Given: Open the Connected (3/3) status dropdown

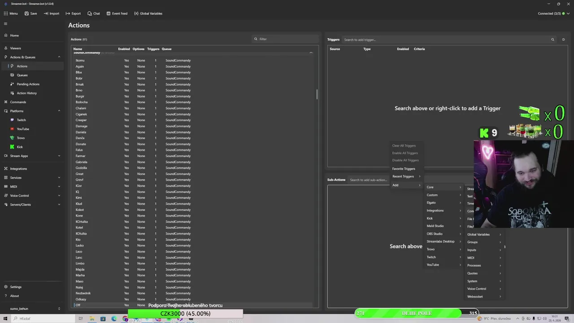Looking at the screenshot, I should pos(553,13).
